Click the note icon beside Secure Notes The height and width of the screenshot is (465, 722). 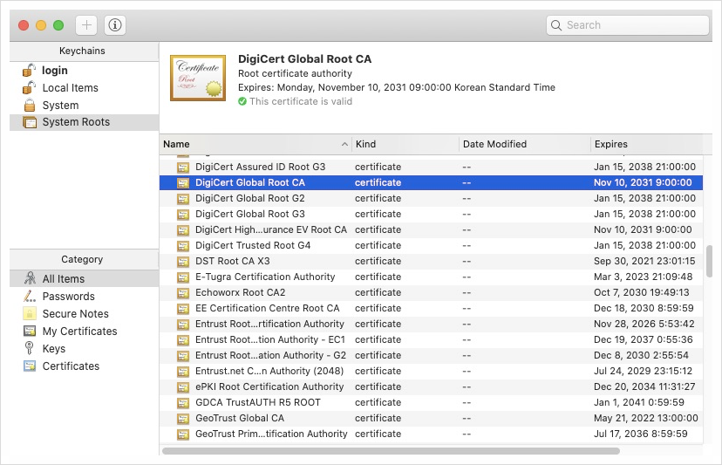pyautogui.click(x=30, y=313)
